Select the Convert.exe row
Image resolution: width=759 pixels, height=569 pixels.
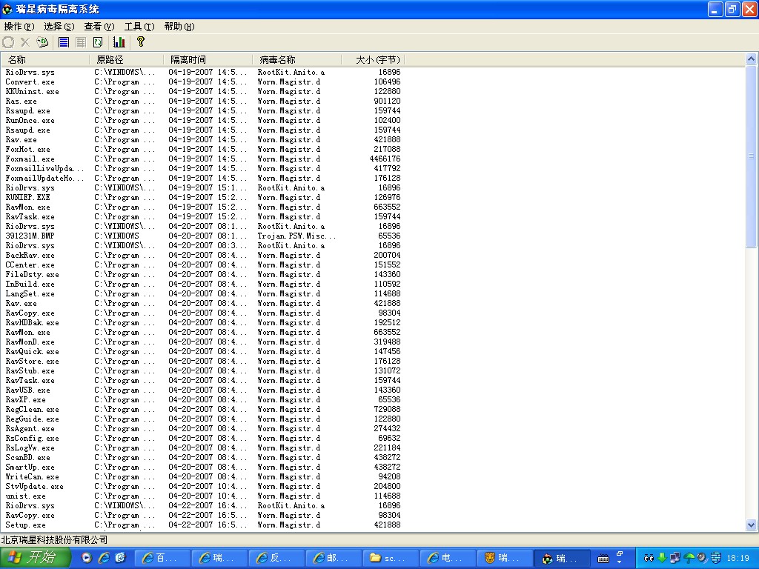(203, 81)
